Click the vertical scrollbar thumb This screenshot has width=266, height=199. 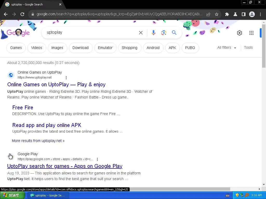pyautogui.click(x=264, y=46)
